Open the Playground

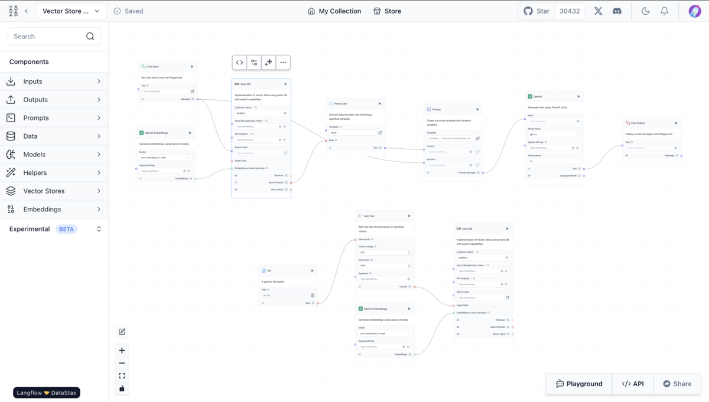pyautogui.click(x=579, y=384)
